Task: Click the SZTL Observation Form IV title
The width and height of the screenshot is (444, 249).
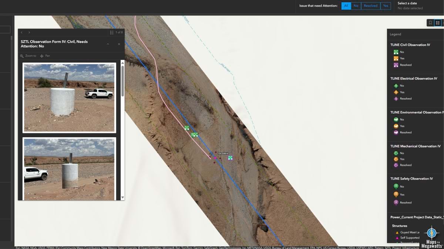Action: coord(54,44)
